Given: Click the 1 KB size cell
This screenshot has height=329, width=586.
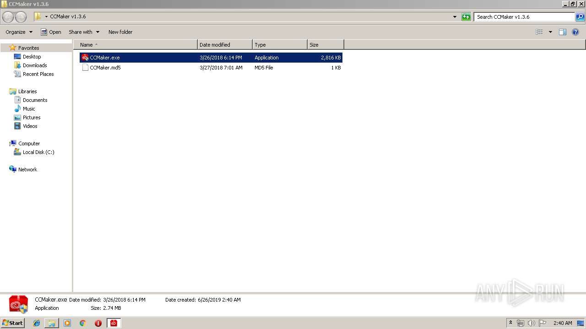Looking at the screenshot, I should (x=336, y=68).
